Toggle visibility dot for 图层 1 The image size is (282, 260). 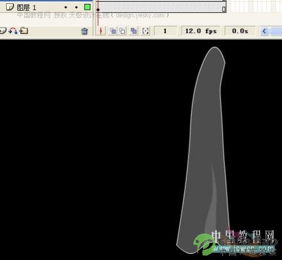(65, 7)
